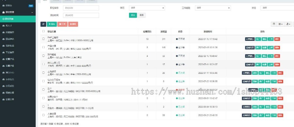Open 套餐订单 in the sidebar

18,100
